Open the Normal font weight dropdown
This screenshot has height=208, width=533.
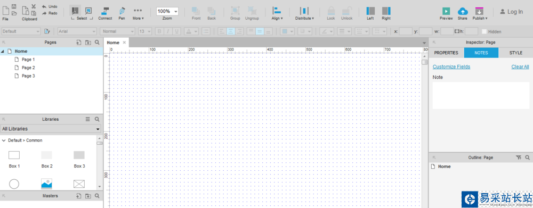coord(118,31)
